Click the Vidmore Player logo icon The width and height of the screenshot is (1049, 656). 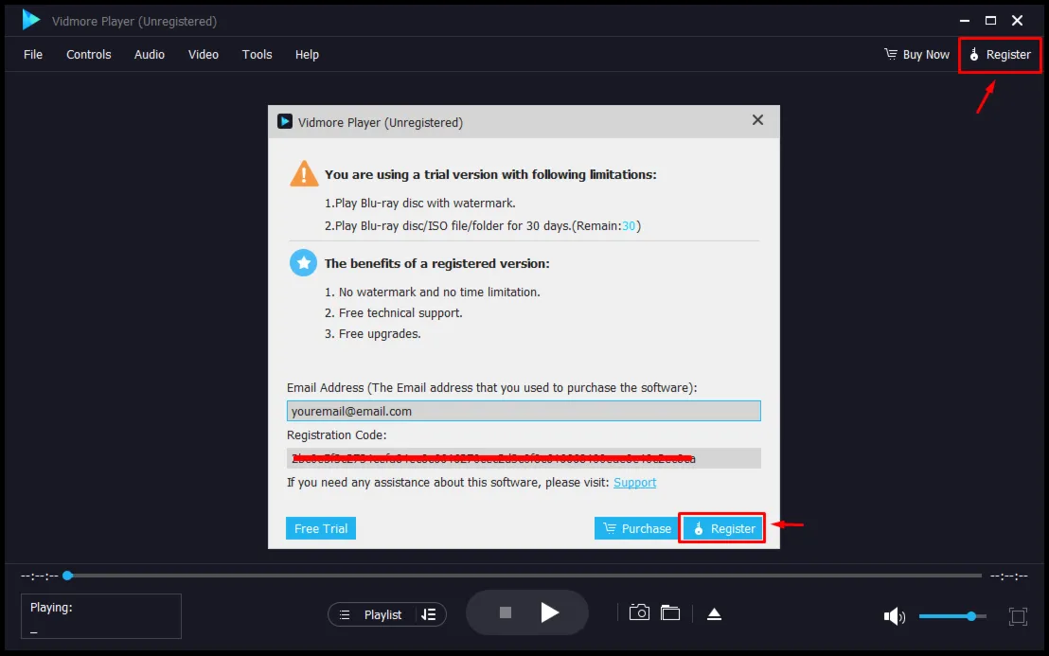(x=31, y=20)
